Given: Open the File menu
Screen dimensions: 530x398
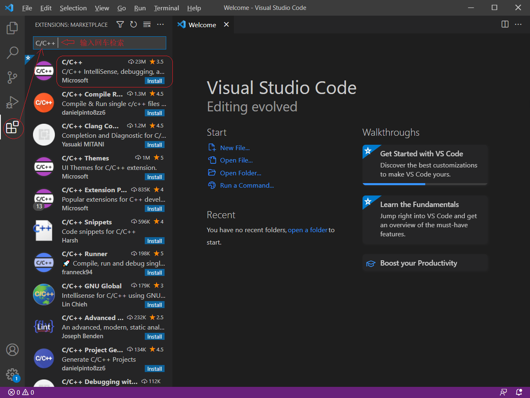Looking at the screenshot, I should coord(27,8).
